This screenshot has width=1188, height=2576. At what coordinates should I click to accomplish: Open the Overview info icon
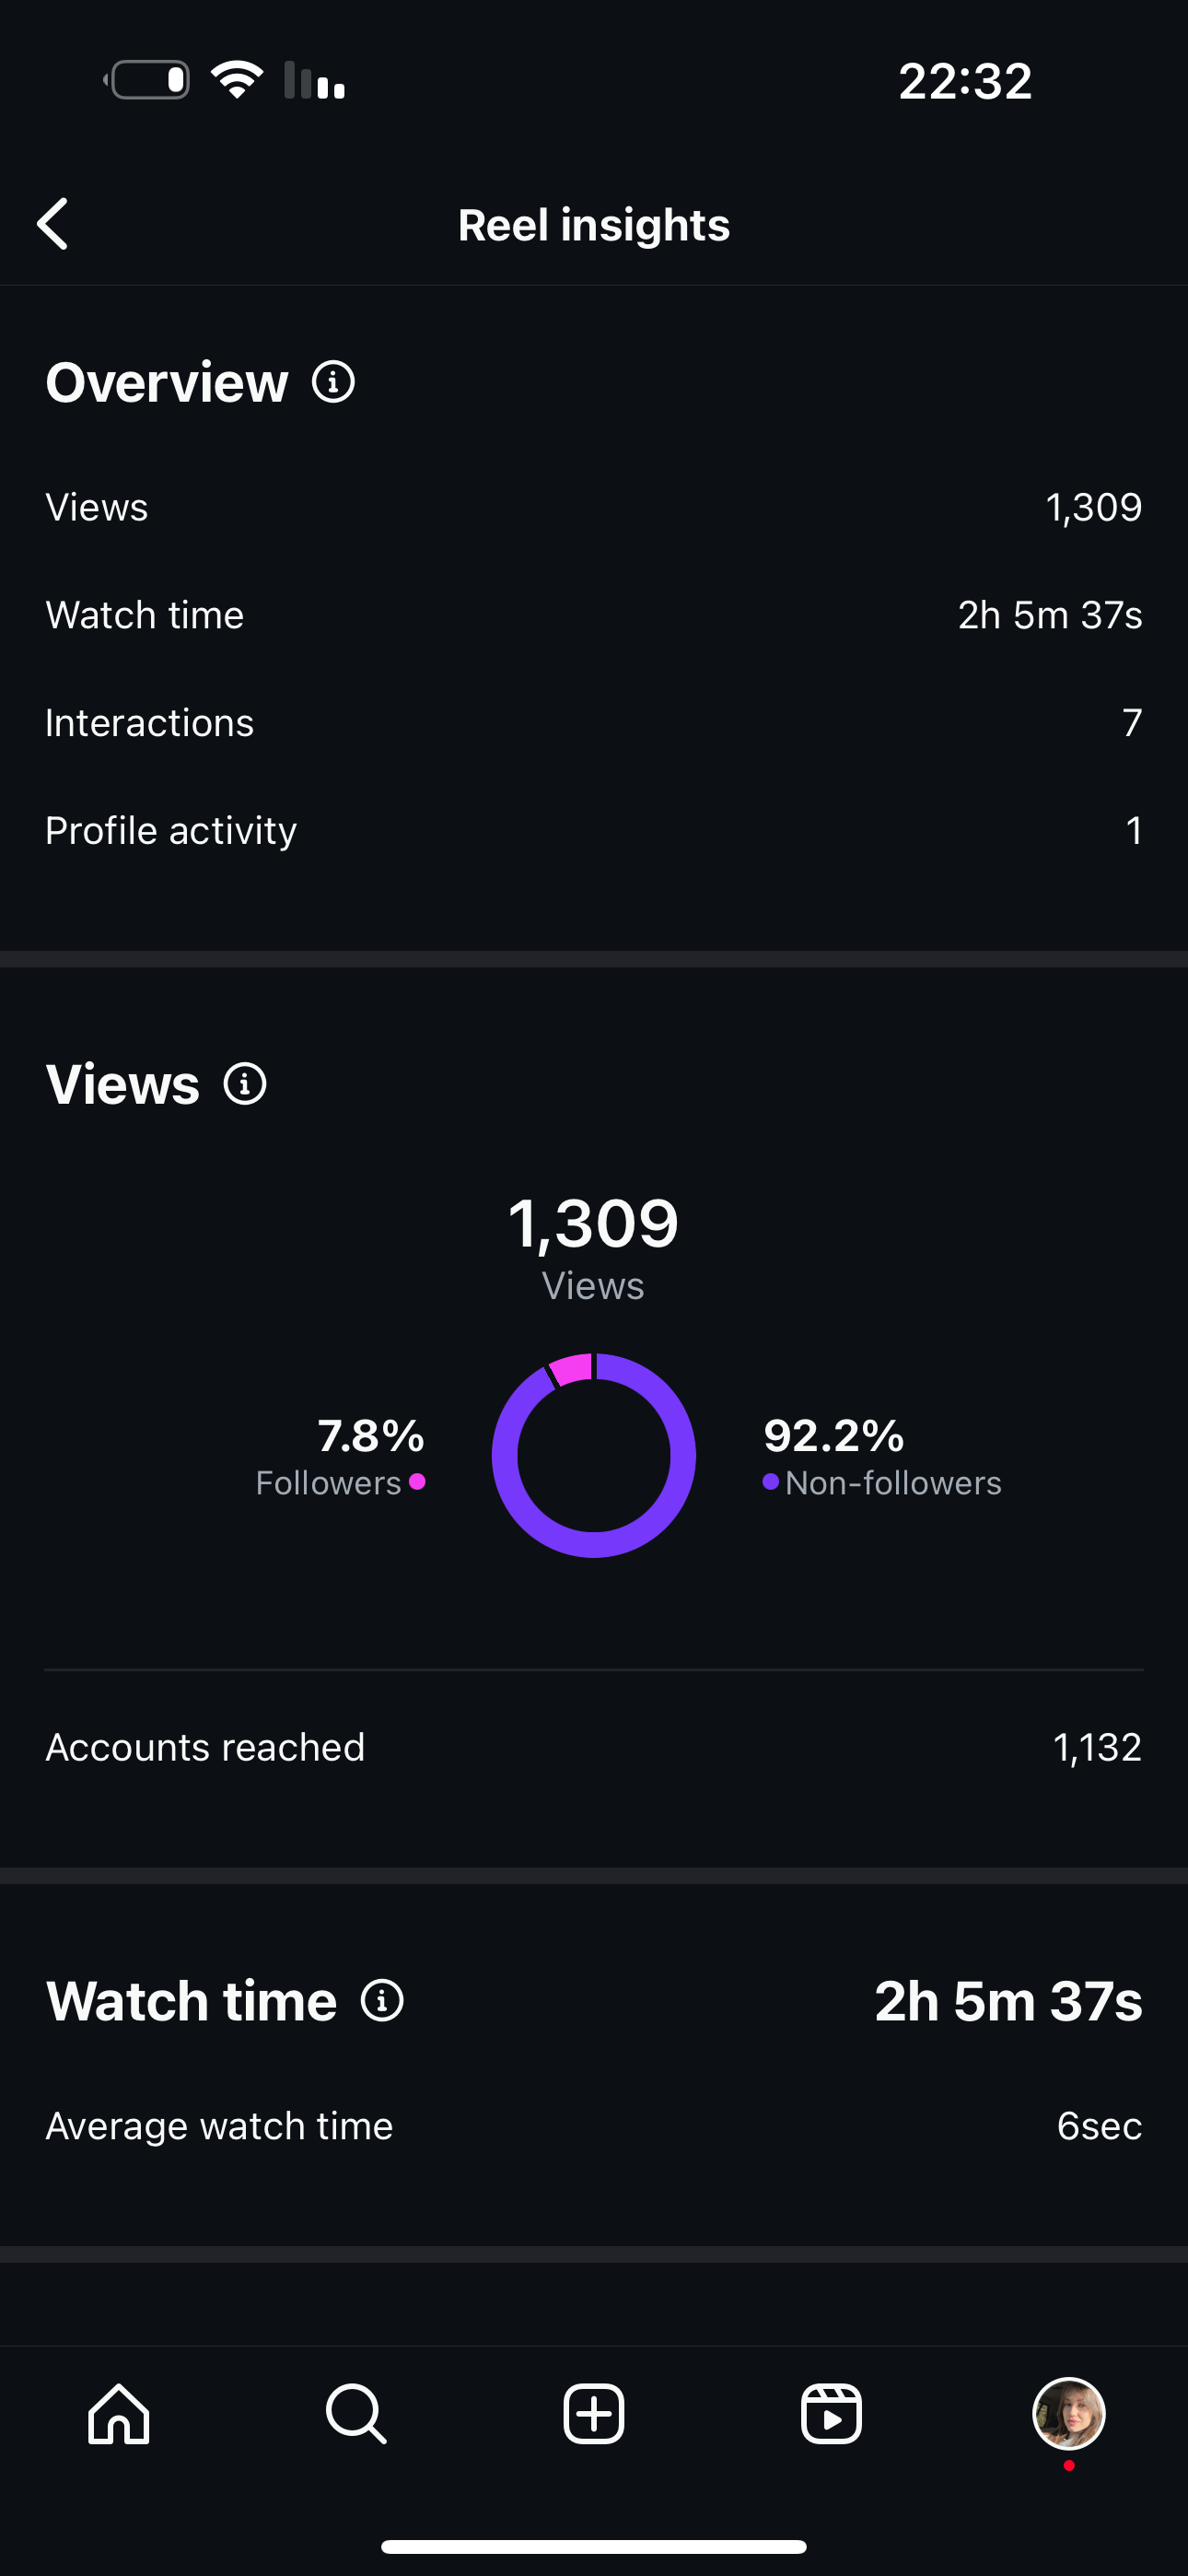[x=333, y=382]
